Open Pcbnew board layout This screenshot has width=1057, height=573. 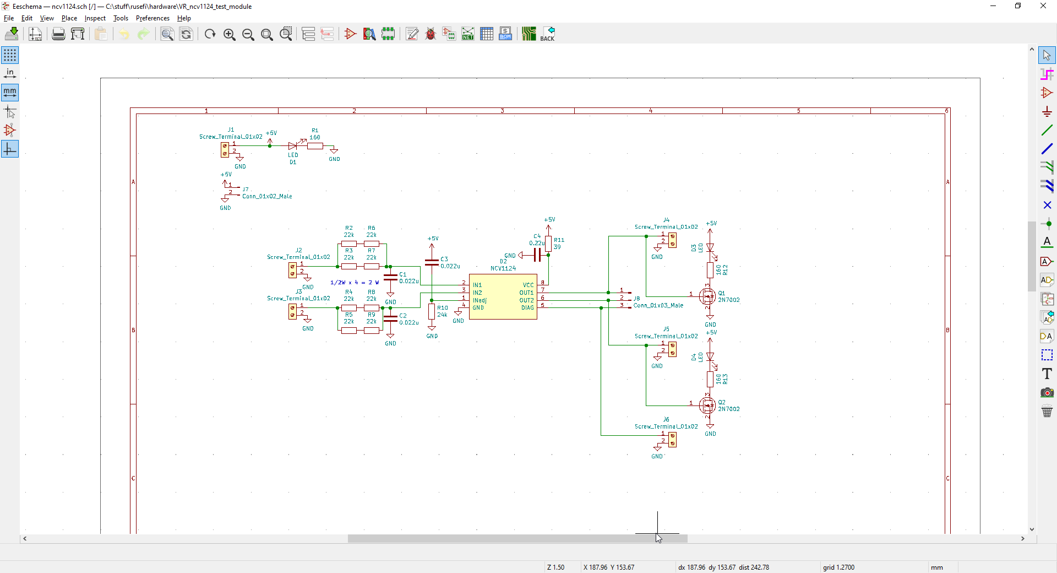click(x=529, y=34)
